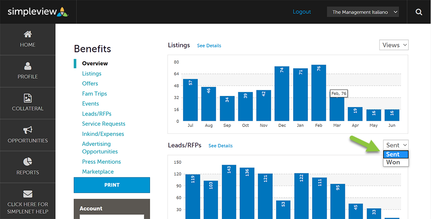Click the Logout link
Viewport: 431px width, 219px height.
(302, 12)
